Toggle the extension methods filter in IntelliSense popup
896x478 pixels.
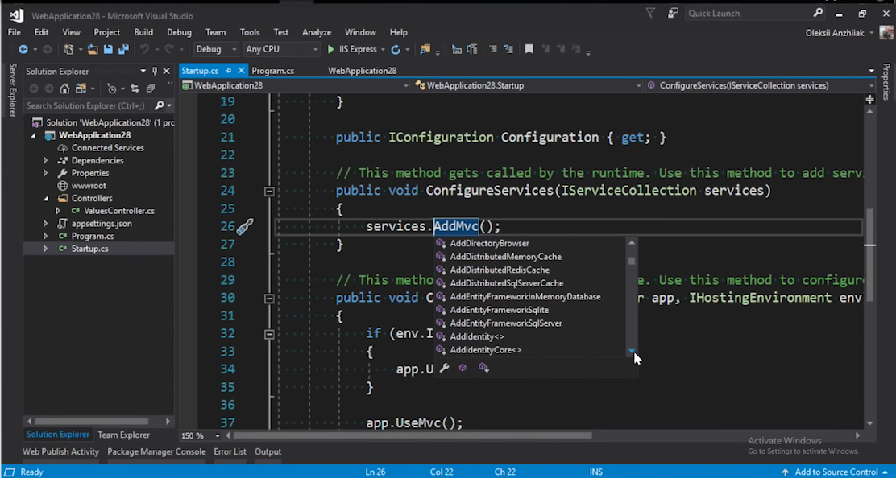click(483, 368)
